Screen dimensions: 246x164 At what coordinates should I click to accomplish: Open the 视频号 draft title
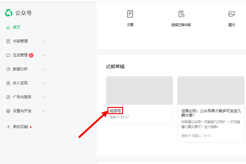coord(115,111)
